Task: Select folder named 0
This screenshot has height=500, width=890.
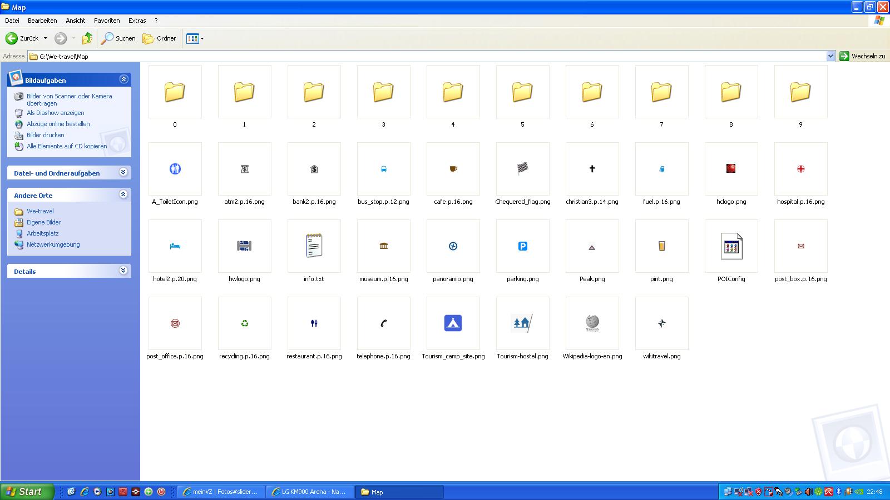Action: [175, 92]
